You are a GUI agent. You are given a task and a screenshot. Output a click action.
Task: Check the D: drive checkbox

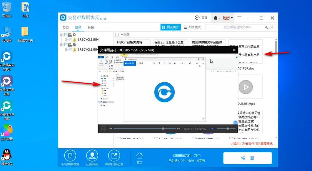pos(66,35)
